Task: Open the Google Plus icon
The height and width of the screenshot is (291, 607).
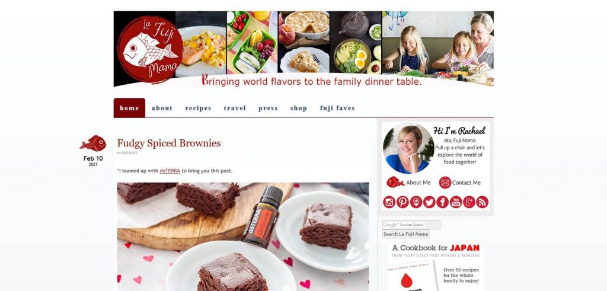Action: [x=469, y=202]
